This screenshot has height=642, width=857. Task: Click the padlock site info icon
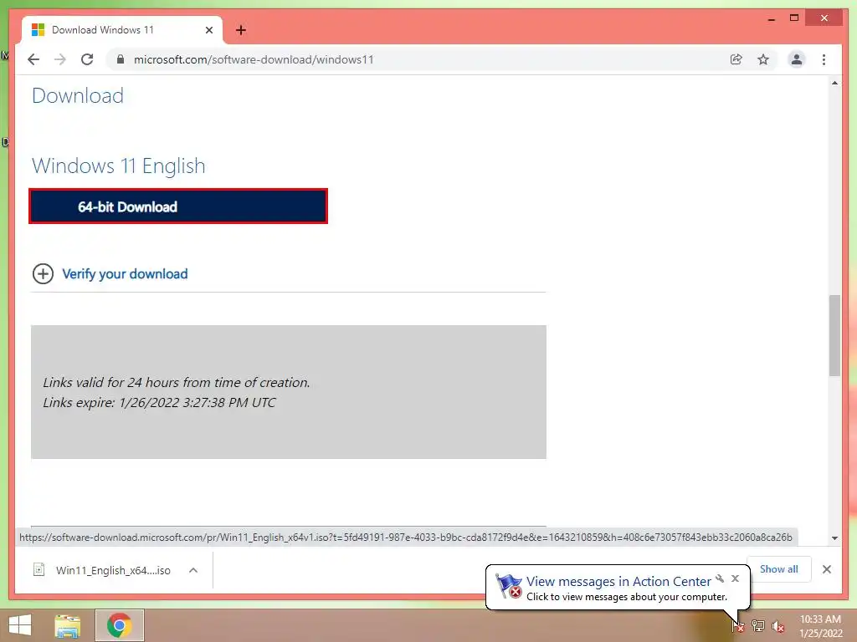pos(121,59)
